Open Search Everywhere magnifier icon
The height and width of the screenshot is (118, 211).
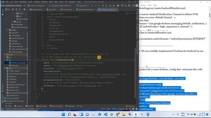pos(133,6)
